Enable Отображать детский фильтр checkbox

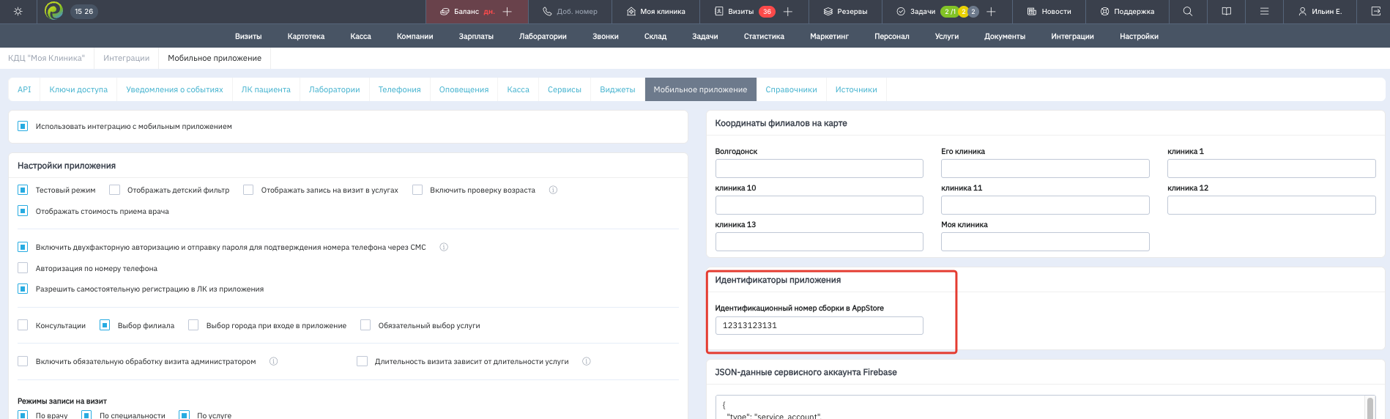click(114, 190)
